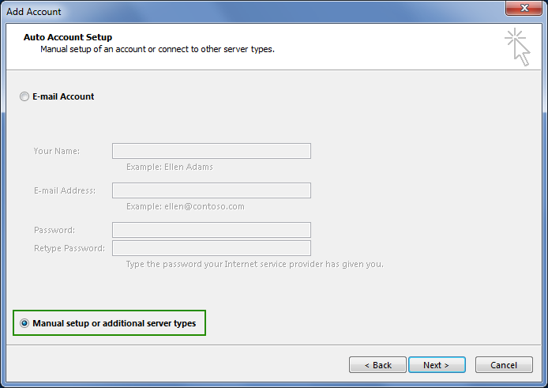This screenshot has height=388, width=548.
Task: Click the Internet service provider password hint
Action: [x=255, y=264]
